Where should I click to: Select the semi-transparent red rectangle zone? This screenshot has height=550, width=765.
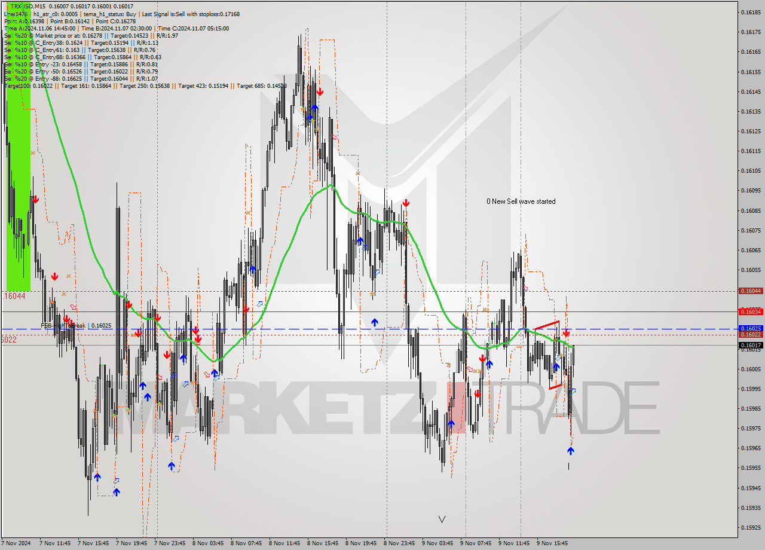point(457,408)
